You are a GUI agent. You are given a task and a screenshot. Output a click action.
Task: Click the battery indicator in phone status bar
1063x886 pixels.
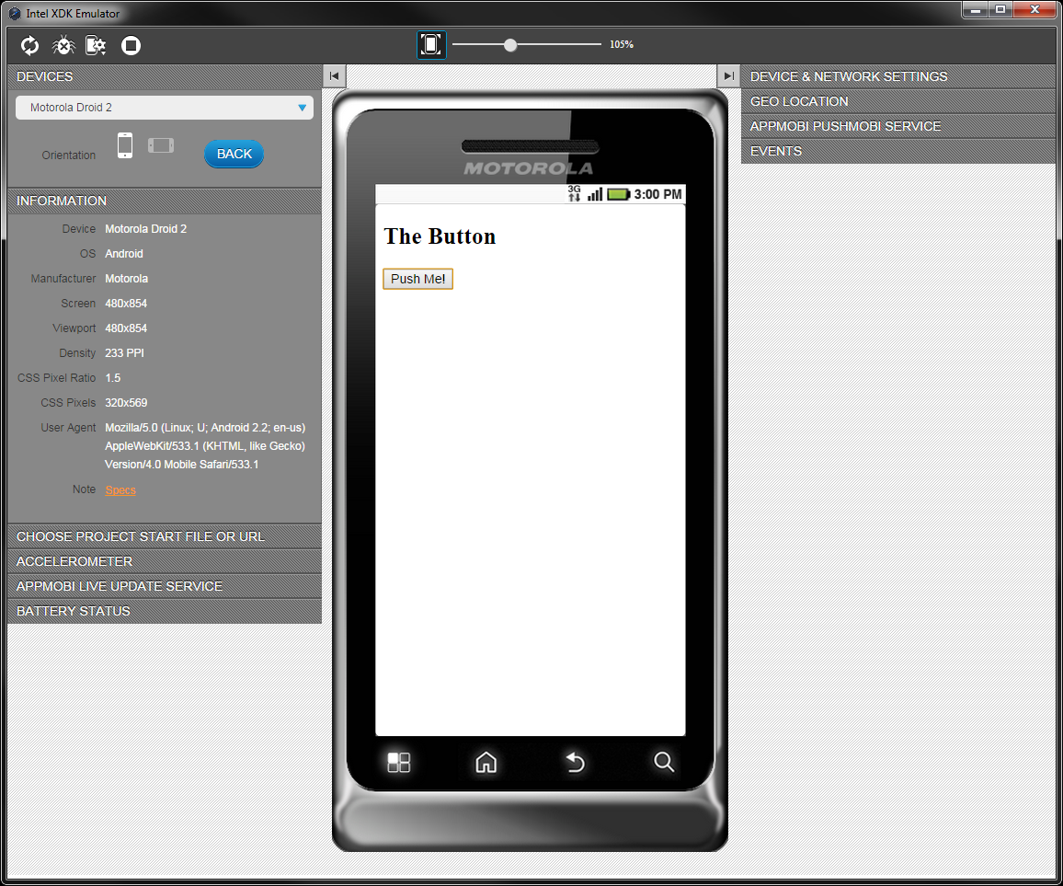coord(618,195)
